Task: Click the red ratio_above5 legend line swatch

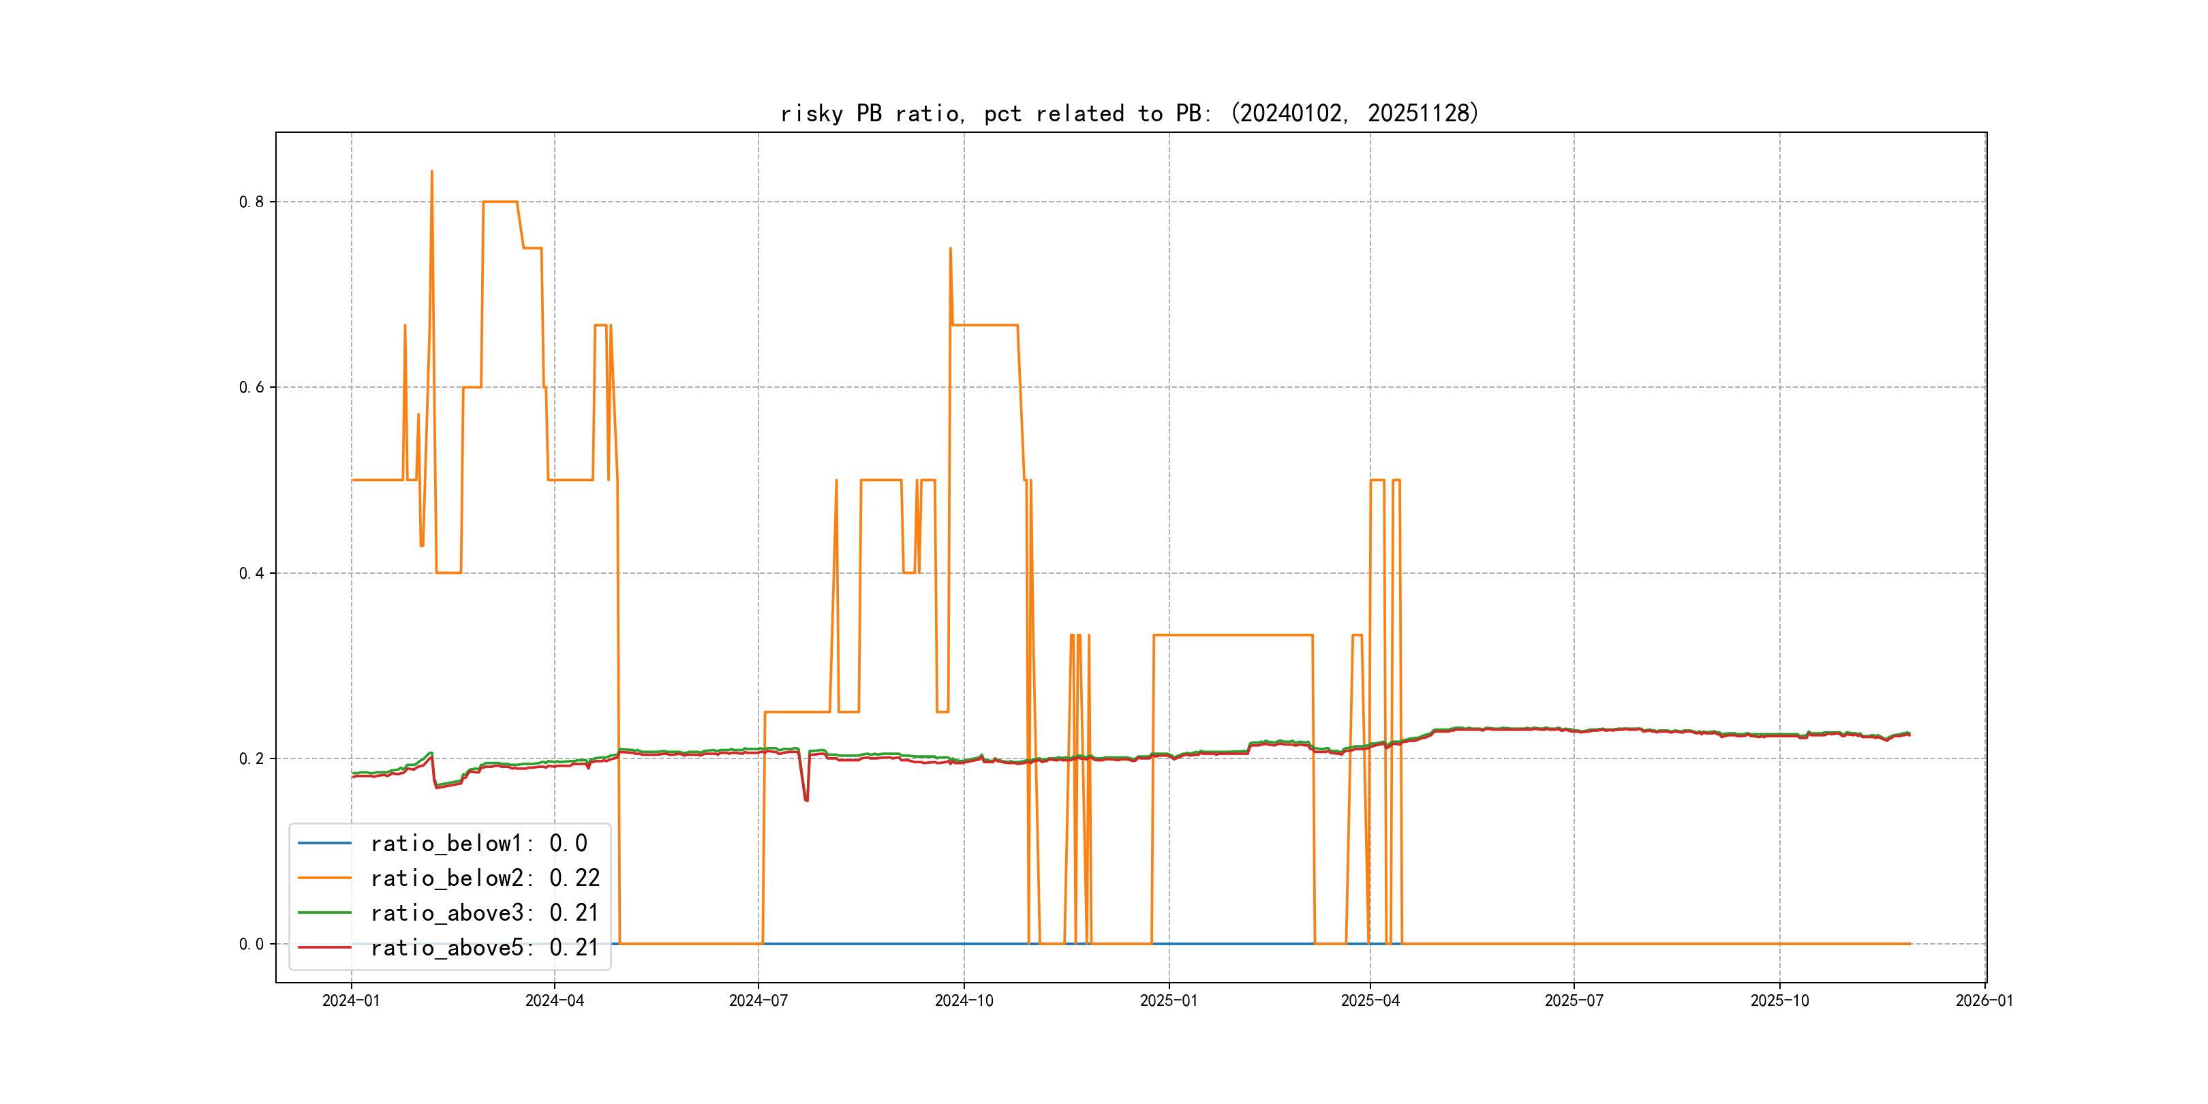Action: (324, 947)
